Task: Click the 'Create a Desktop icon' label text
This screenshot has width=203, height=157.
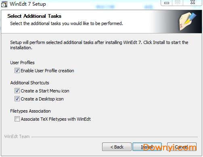Action: point(42,99)
